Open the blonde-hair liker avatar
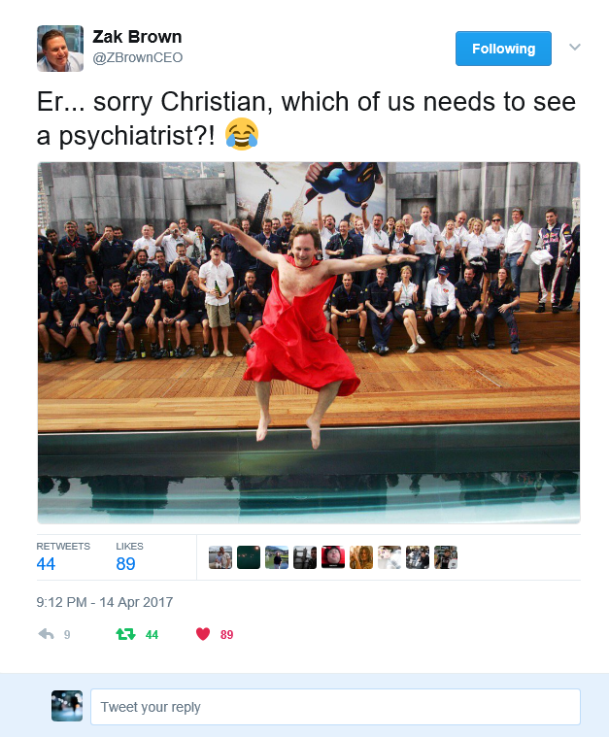Image resolution: width=609 pixels, height=737 pixels. (x=361, y=557)
